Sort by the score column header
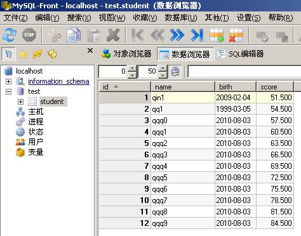The image size is (301, 236). tap(275, 87)
